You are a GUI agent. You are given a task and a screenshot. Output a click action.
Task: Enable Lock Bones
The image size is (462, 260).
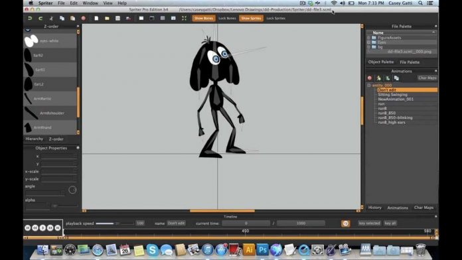click(227, 19)
